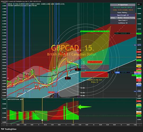The height and width of the screenshot is (132, 143).
Task: Click the green Target label of long position
Action: pos(95,31)
